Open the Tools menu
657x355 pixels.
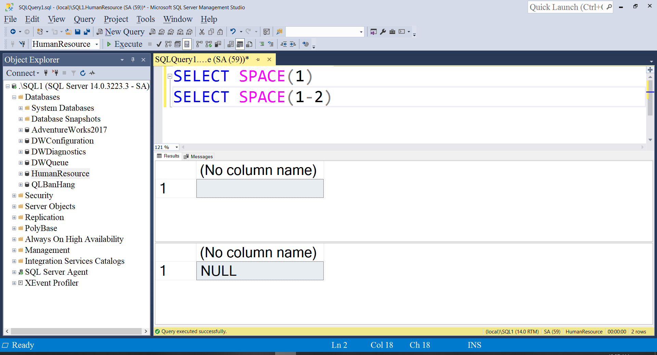pyautogui.click(x=146, y=19)
